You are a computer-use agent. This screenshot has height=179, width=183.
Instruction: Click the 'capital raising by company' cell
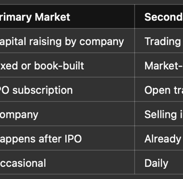tap(67, 41)
